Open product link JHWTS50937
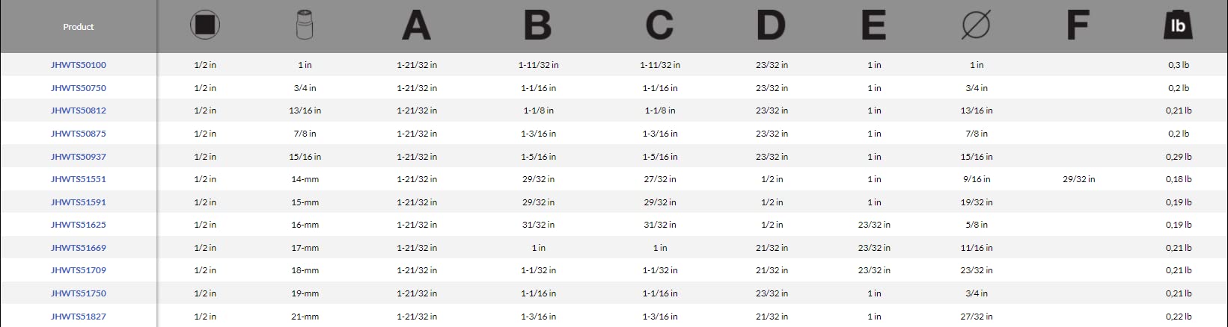The height and width of the screenshot is (327, 1228). [x=79, y=157]
